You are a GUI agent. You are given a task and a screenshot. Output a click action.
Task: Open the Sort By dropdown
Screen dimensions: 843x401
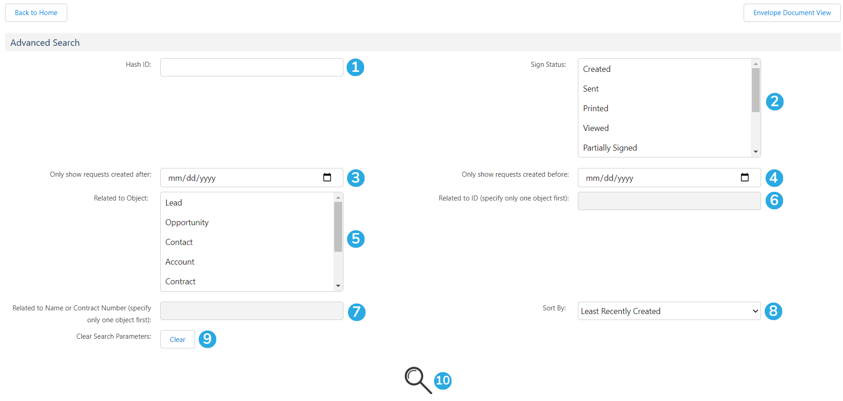669,311
